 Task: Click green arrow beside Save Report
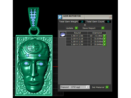(103, 28)
